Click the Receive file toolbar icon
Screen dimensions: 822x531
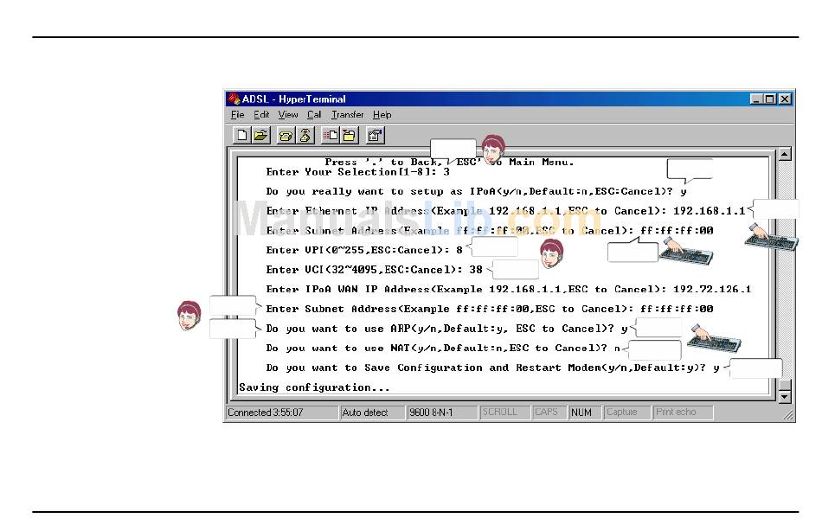[x=350, y=135]
